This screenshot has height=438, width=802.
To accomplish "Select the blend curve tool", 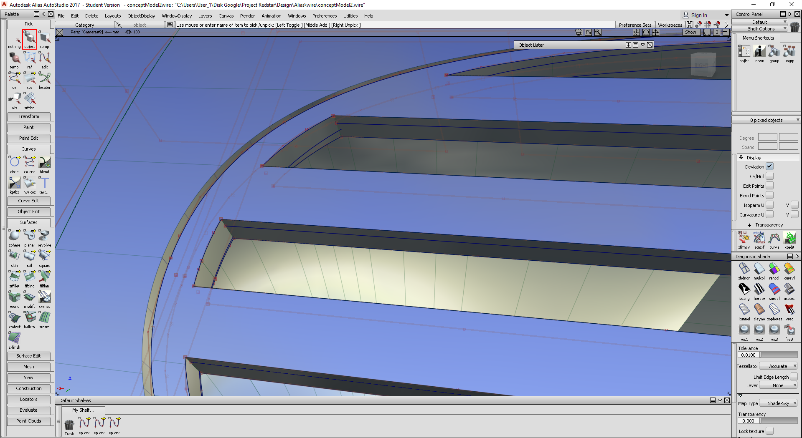I will [x=44, y=163].
